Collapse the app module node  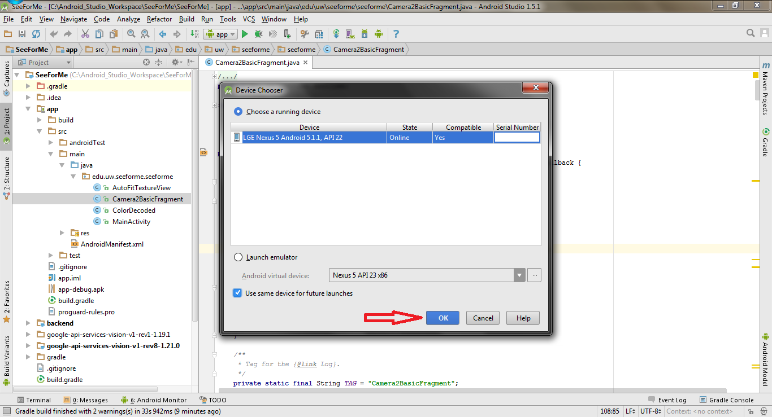tap(28, 109)
